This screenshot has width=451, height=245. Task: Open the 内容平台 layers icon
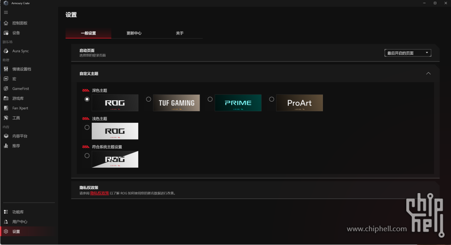tap(6, 136)
